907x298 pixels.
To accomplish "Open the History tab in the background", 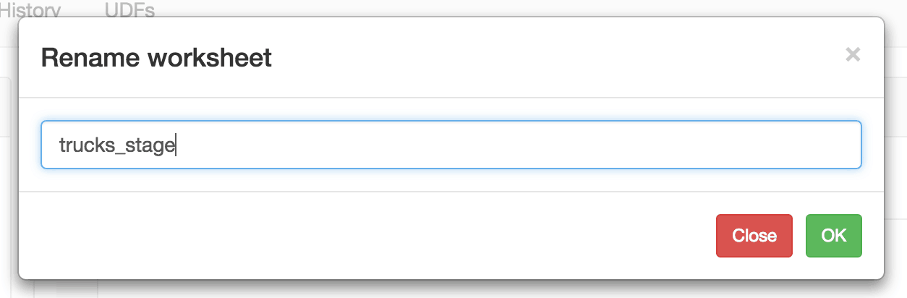I will click(x=30, y=10).
